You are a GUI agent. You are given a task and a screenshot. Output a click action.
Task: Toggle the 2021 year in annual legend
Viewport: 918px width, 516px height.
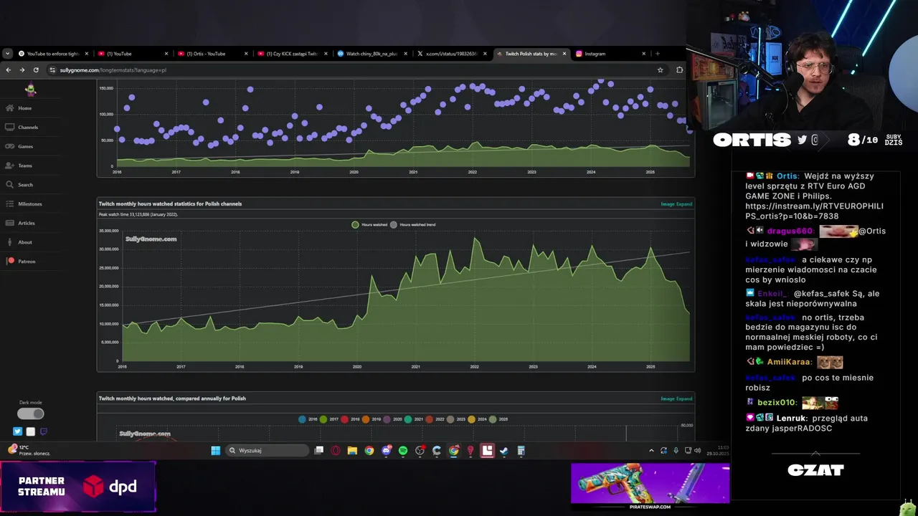[413, 419]
